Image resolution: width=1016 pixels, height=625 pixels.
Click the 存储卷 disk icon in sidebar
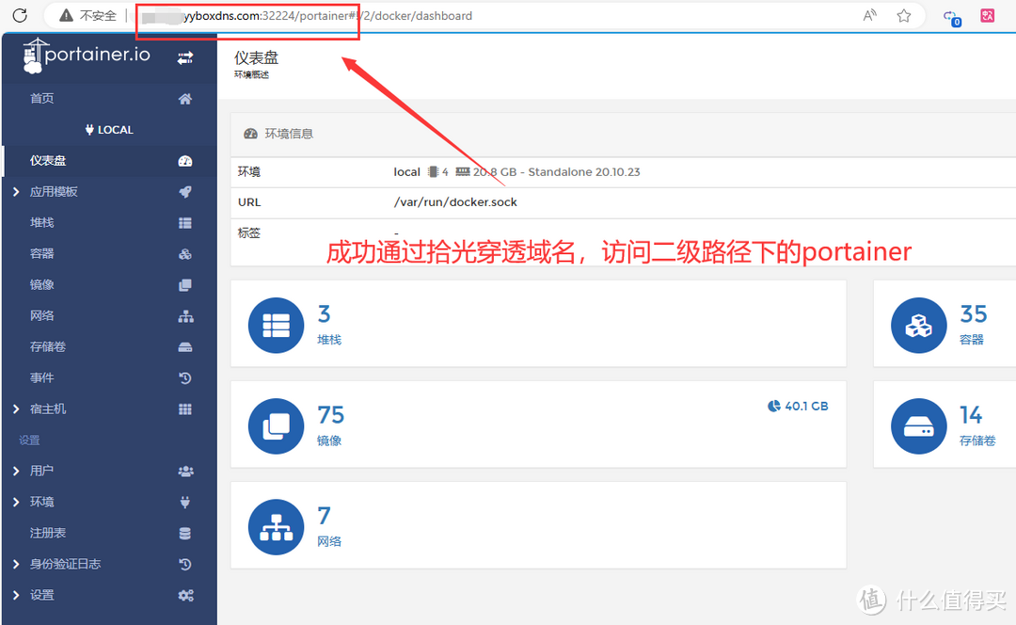pyautogui.click(x=185, y=347)
